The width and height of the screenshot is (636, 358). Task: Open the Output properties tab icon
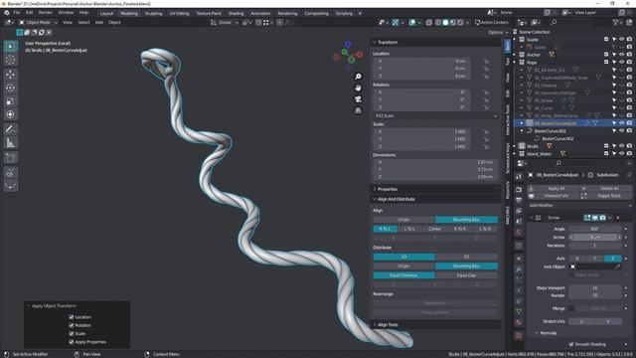(x=519, y=200)
